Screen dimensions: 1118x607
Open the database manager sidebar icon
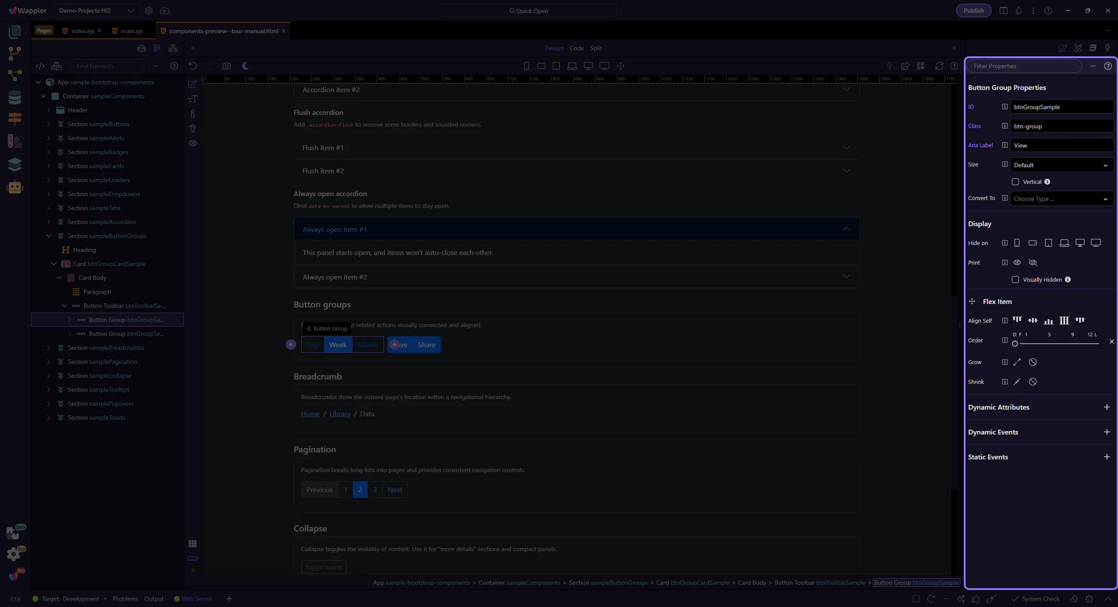click(x=15, y=97)
